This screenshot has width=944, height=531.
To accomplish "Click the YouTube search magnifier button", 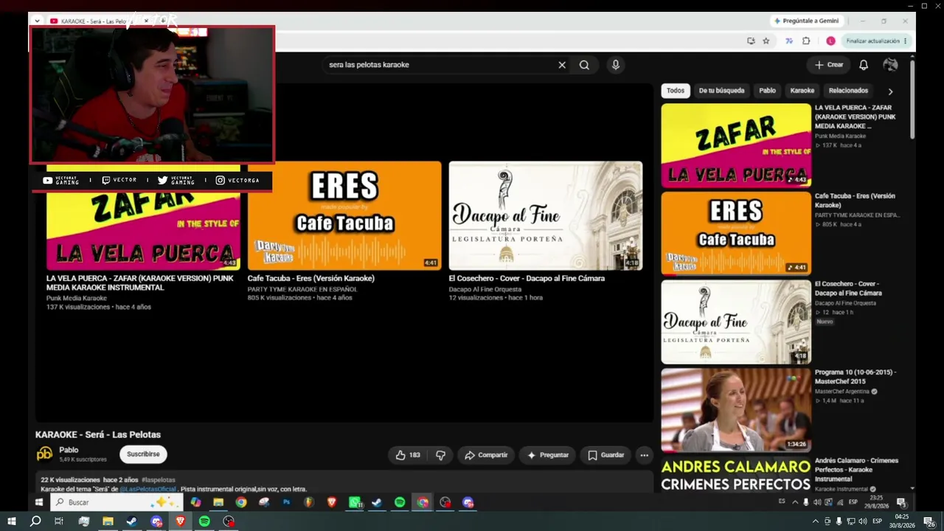I will 584,65.
